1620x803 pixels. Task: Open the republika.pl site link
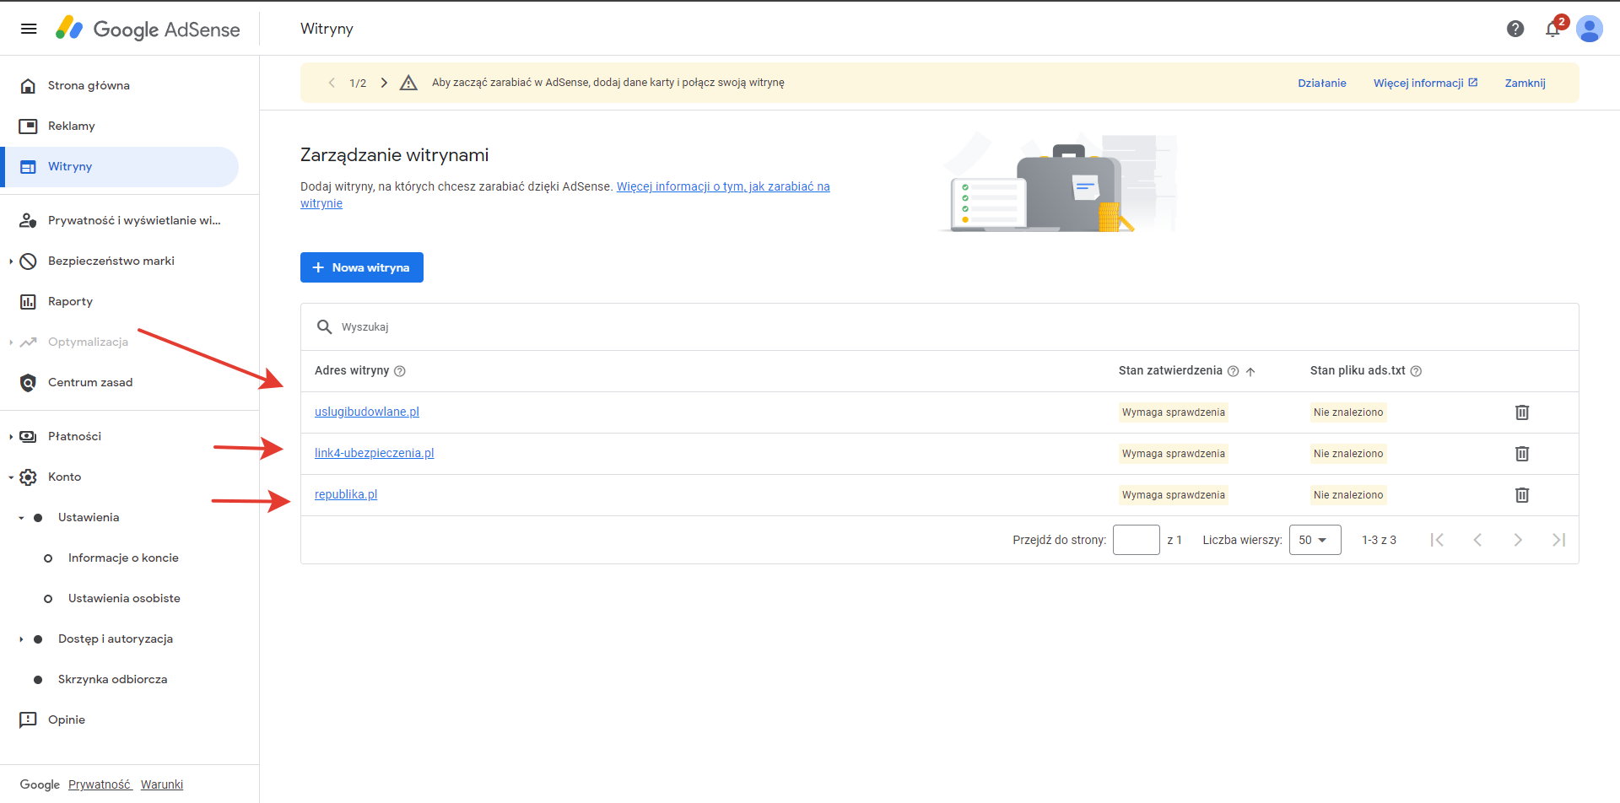click(x=346, y=494)
